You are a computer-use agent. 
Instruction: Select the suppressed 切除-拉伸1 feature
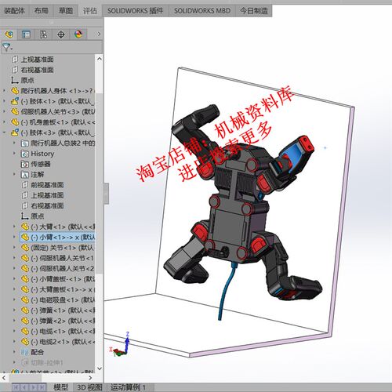coord(47,362)
